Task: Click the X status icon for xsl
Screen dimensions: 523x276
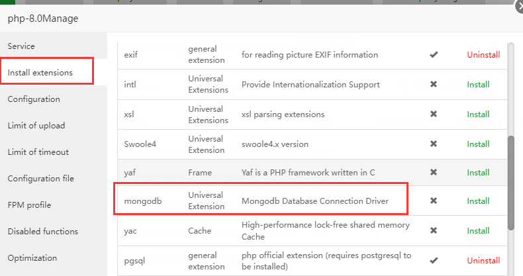Action: (x=434, y=115)
